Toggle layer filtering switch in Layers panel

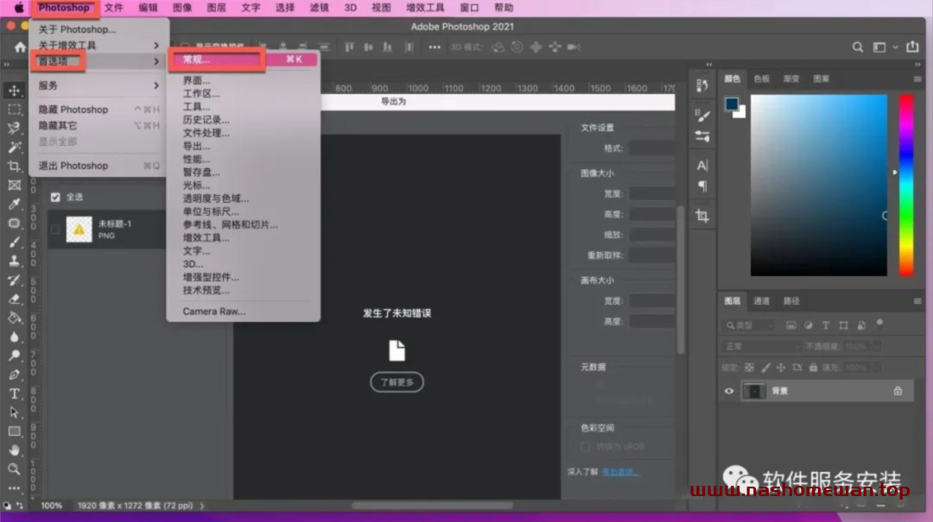point(879,324)
